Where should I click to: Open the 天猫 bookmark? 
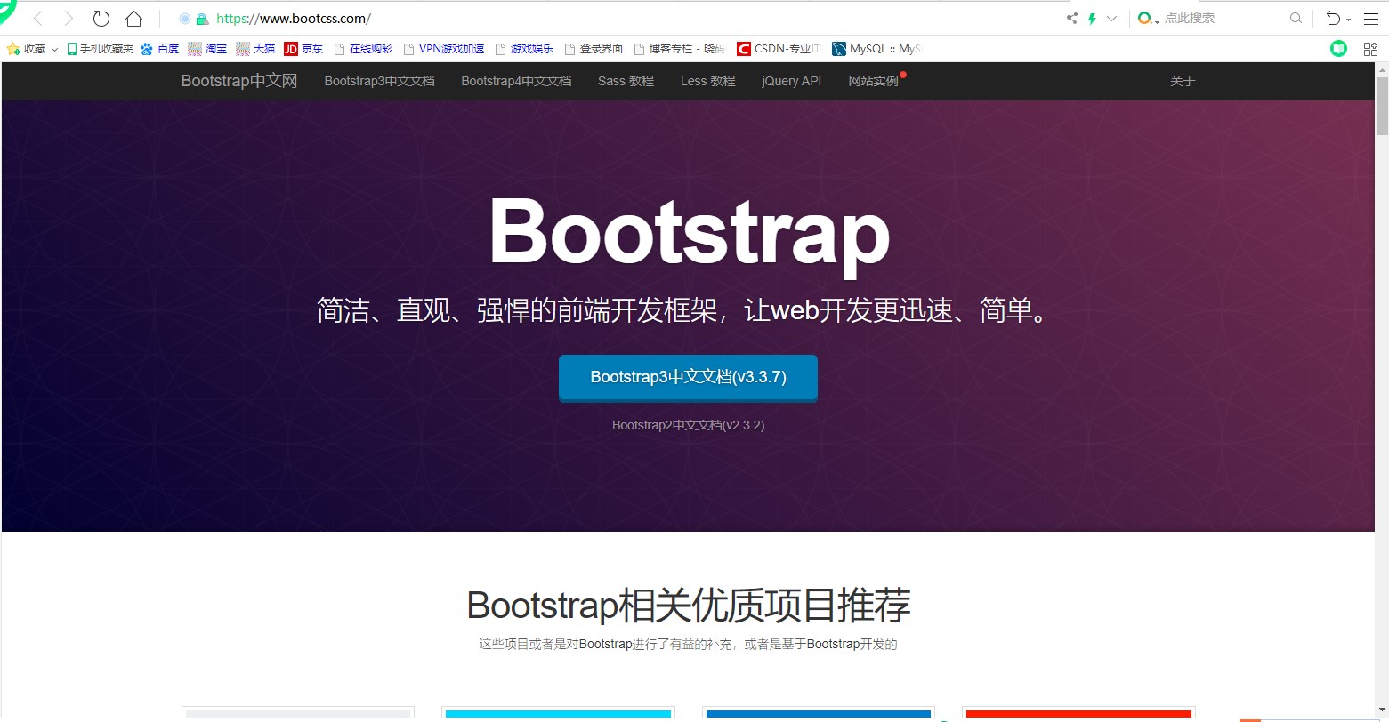pyautogui.click(x=255, y=49)
